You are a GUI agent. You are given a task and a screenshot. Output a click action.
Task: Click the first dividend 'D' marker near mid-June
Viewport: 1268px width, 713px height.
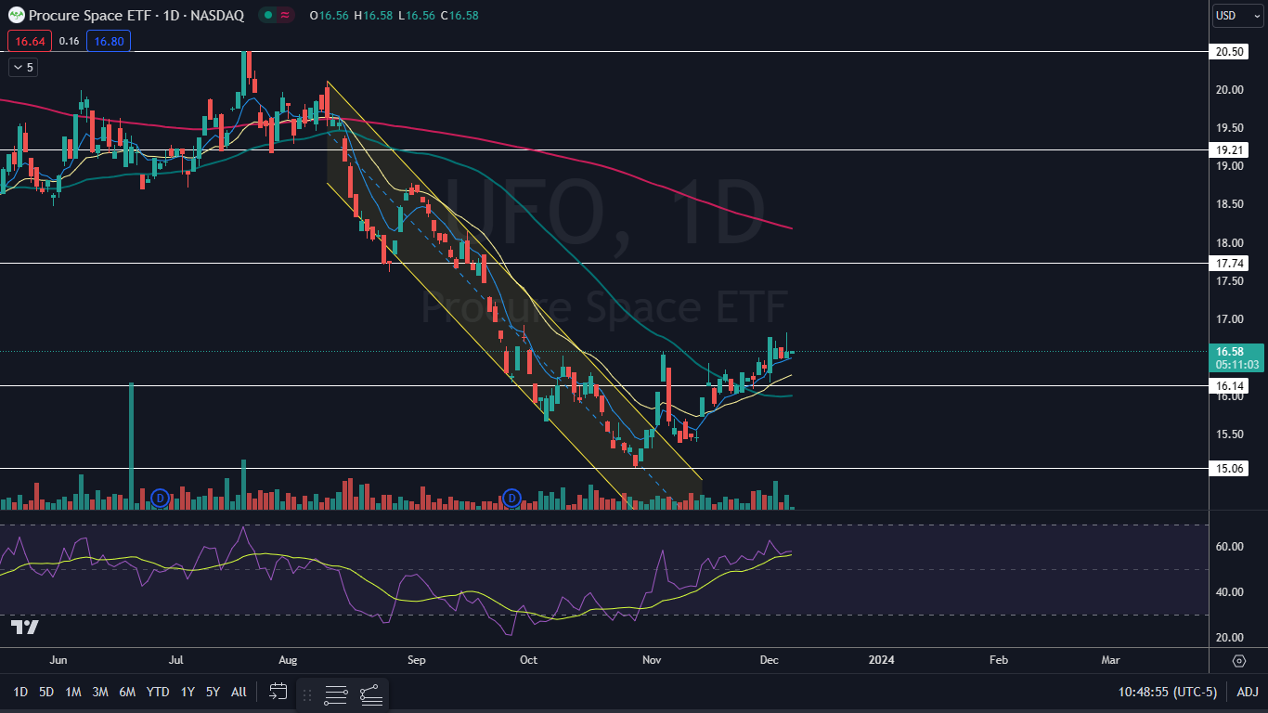pos(159,498)
